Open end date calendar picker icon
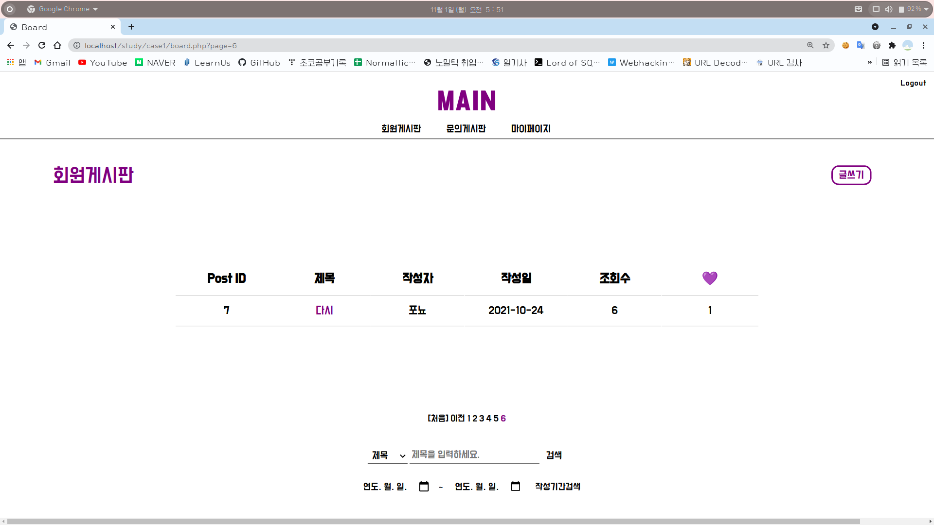 (x=516, y=487)
